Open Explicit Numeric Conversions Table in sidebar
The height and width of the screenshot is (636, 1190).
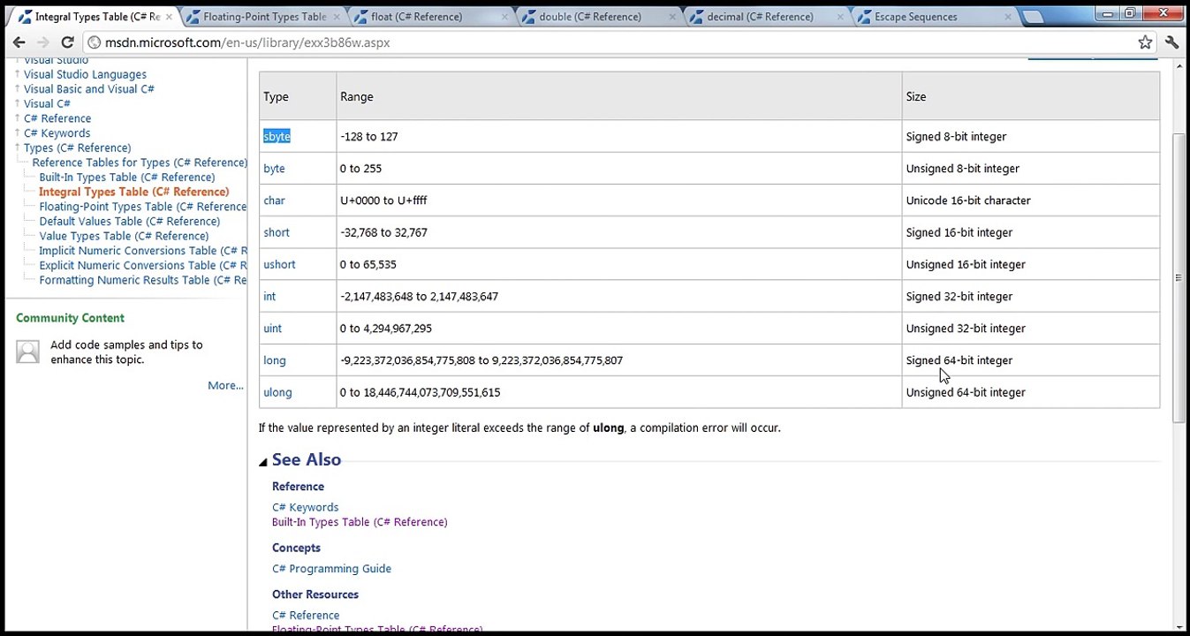coord(142,265)
